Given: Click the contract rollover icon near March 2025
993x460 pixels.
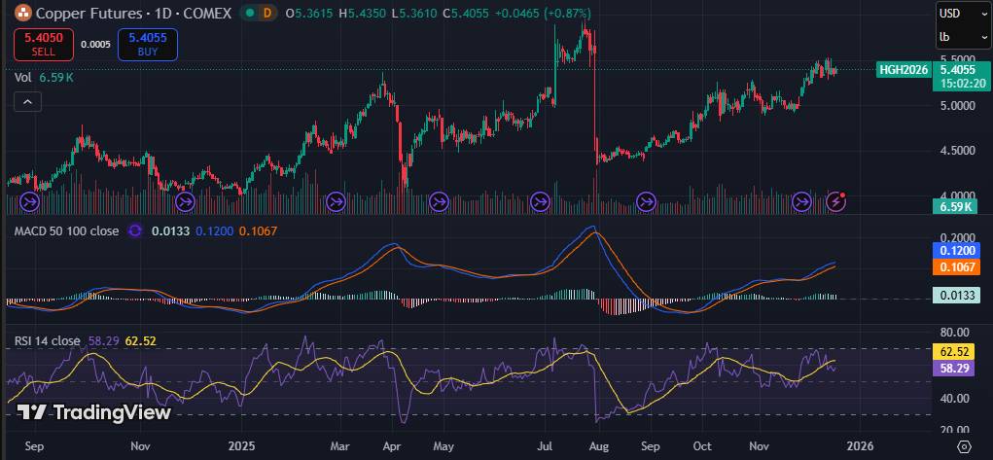Looking at the screenshot, I should pyautogui.click(x=336, y=201).
